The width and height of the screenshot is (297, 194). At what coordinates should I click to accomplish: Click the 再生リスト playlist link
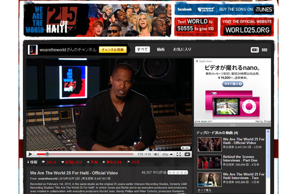(x=112, y=162)
